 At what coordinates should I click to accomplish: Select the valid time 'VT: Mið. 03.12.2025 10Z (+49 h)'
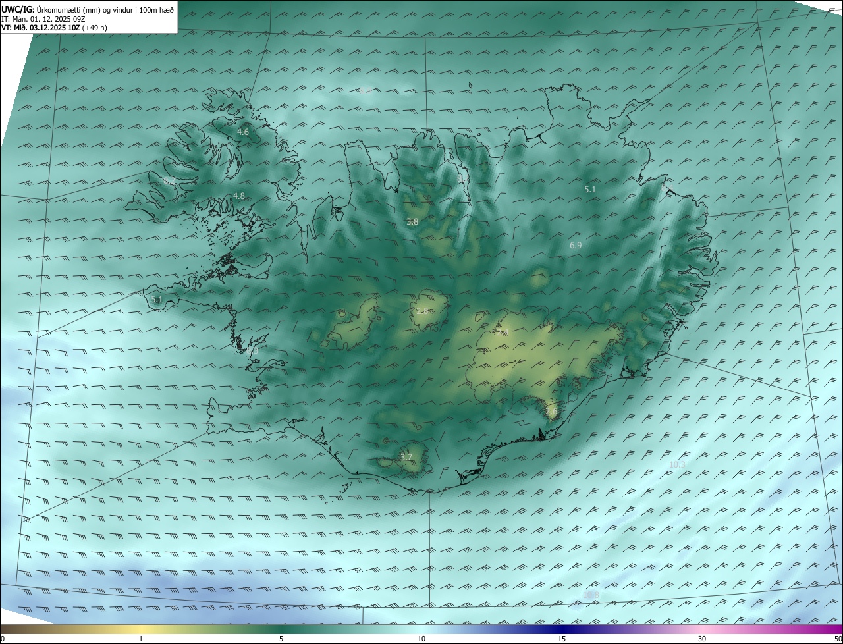[x=54, y=28]
